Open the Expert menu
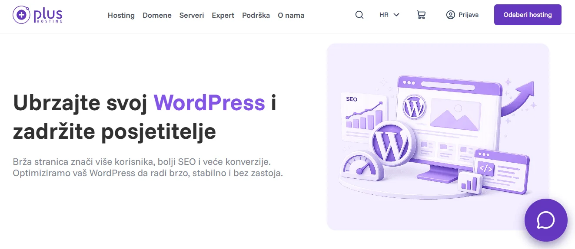 pyautogui.click(x=223, y=15)
